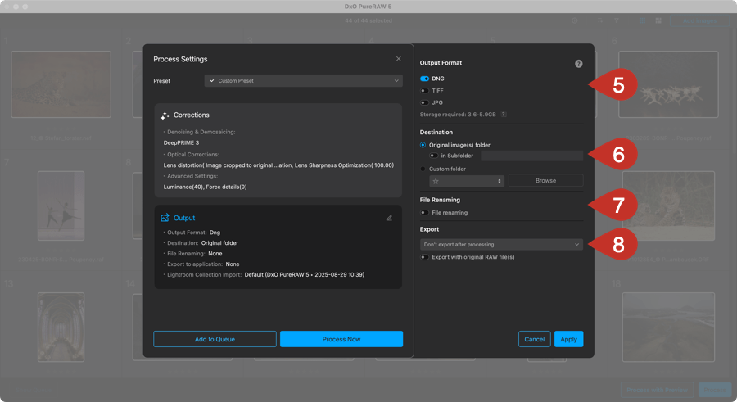Close the Process Settings dialog
Viewport: 737px width, 402px height.
pos(398,59)
